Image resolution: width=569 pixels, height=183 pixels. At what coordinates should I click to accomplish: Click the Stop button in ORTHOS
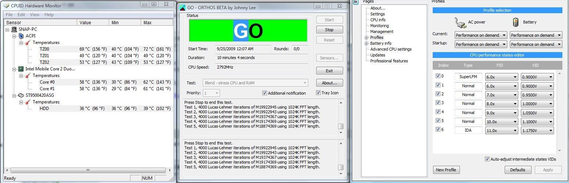point(329,30)
